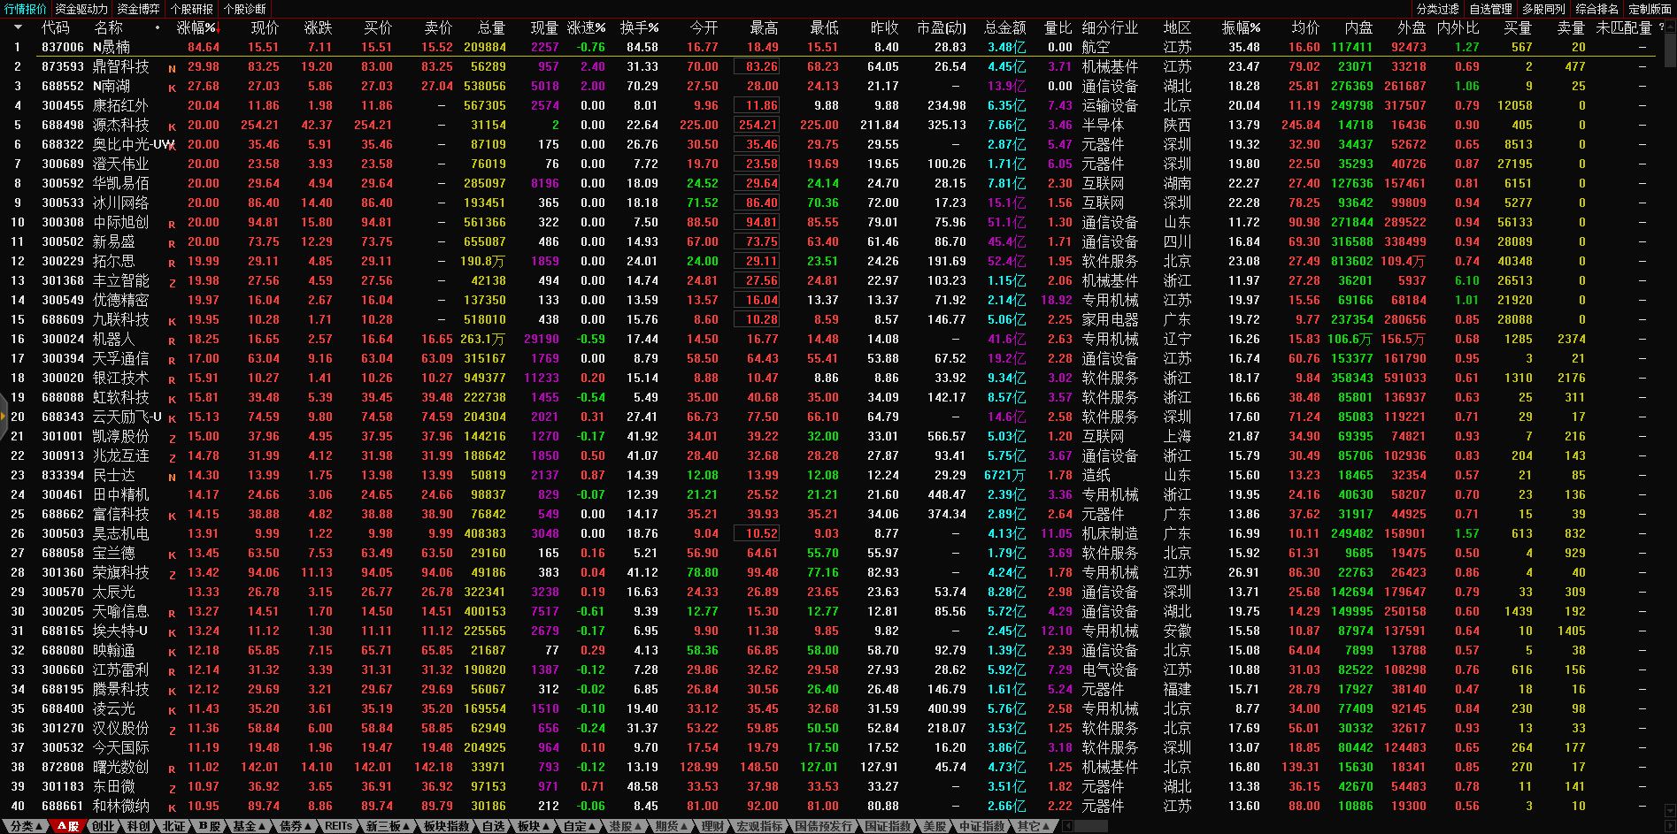
Task: Open the 板块 bottom tab dropdown
Action: [x=533, y=826]
